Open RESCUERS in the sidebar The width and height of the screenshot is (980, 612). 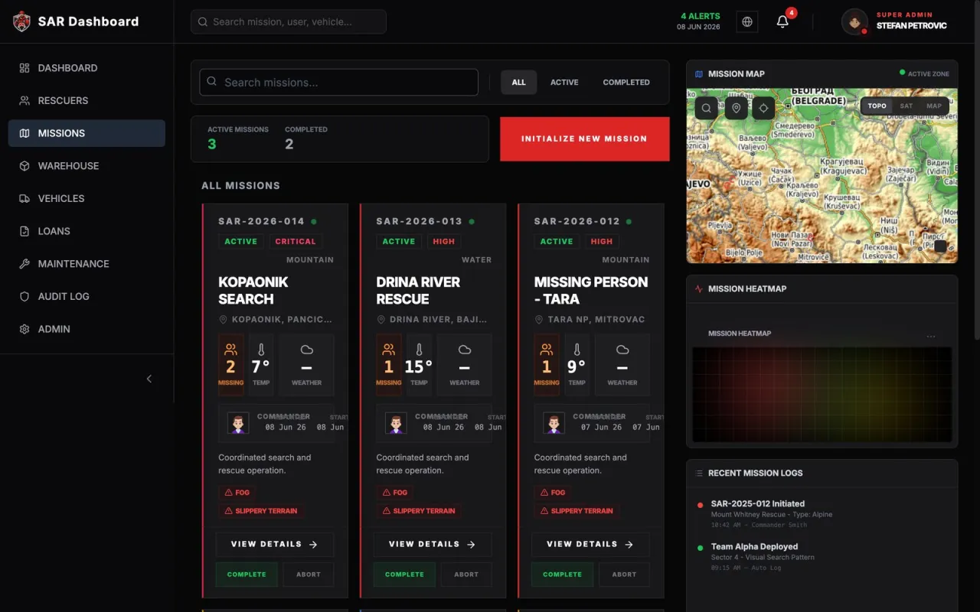[87, 100]
